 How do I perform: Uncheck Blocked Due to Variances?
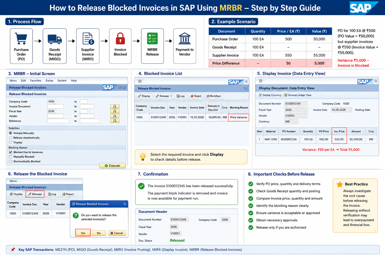[11, 152]
